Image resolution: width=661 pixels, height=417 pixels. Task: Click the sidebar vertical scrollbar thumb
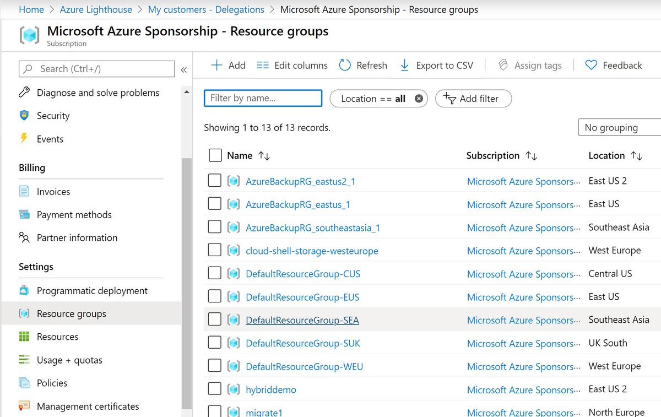click(x=187, y=284)
